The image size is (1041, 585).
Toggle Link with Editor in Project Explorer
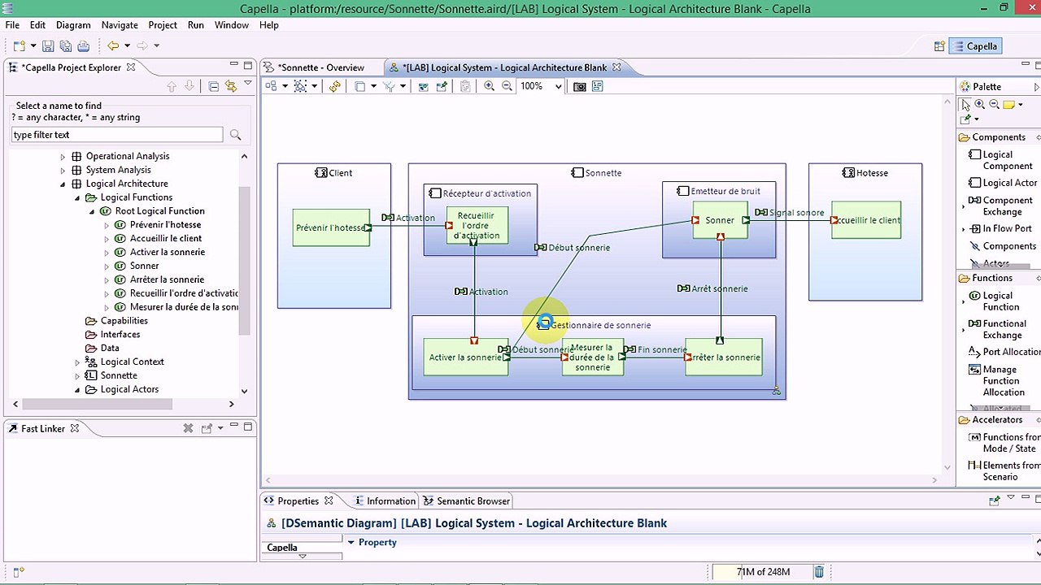tap(231, 86)
